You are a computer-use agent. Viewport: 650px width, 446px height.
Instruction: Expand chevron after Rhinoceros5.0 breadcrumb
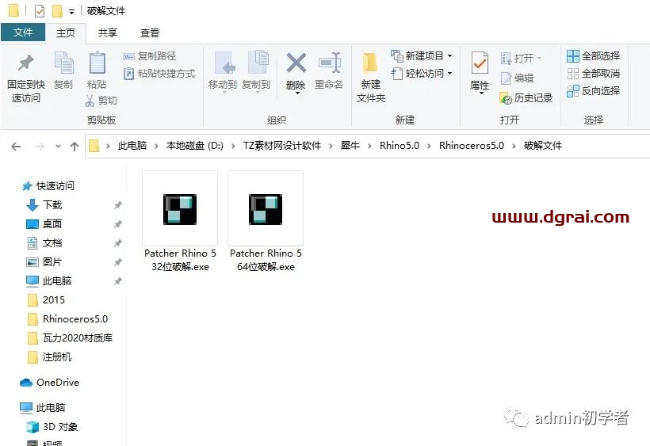(x=514, y=146)
